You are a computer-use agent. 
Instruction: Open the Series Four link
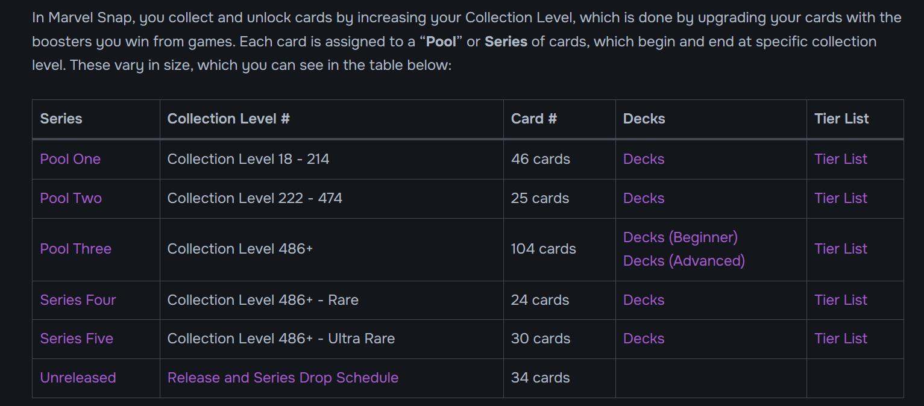click(78, 300)
